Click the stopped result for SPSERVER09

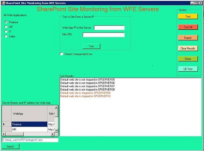pos(85,93)
